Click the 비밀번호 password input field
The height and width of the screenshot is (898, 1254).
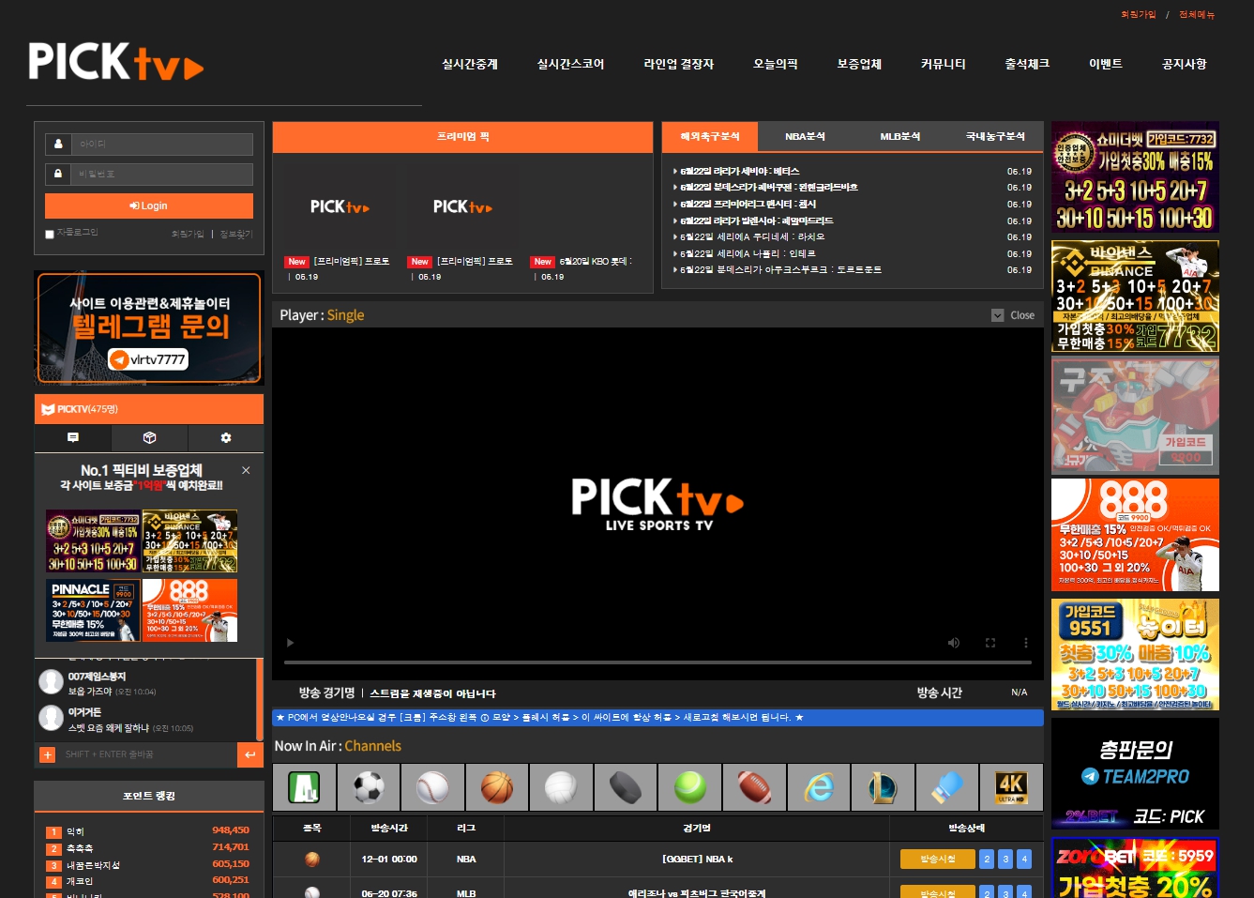point(161,174)
